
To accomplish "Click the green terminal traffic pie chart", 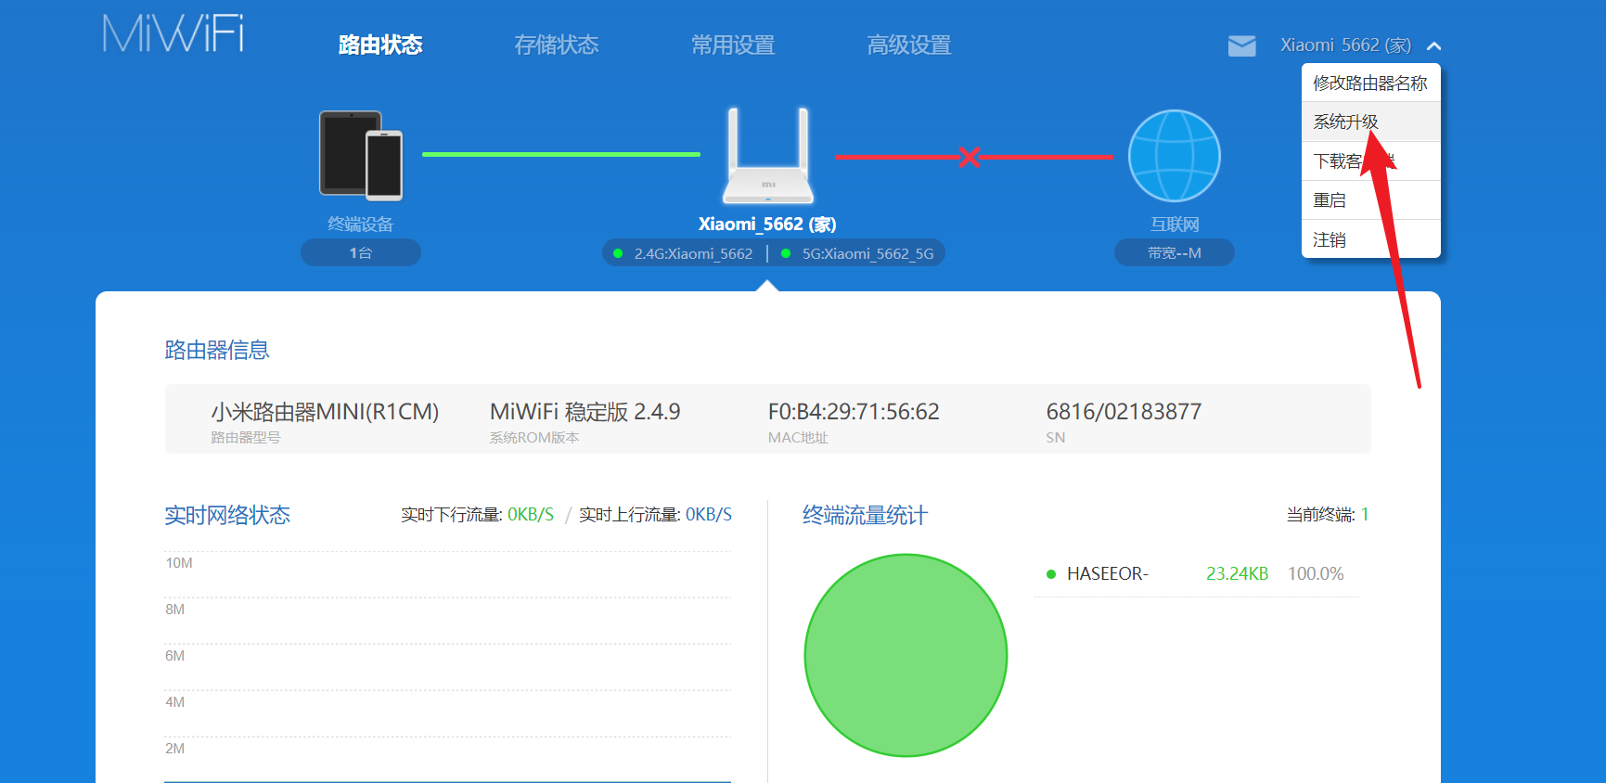I will click(x=906, y=655).
